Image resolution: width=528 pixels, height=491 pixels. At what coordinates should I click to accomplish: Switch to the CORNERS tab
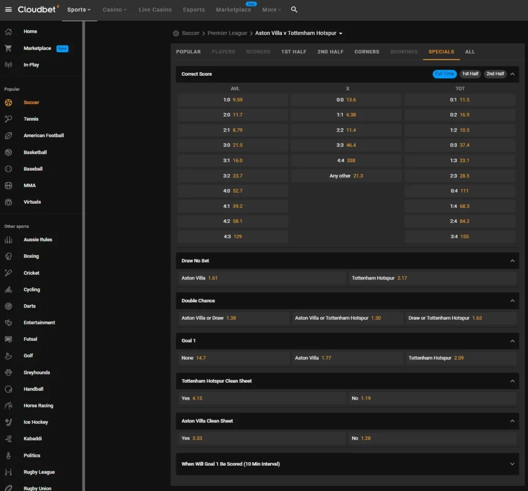[367, 52]
